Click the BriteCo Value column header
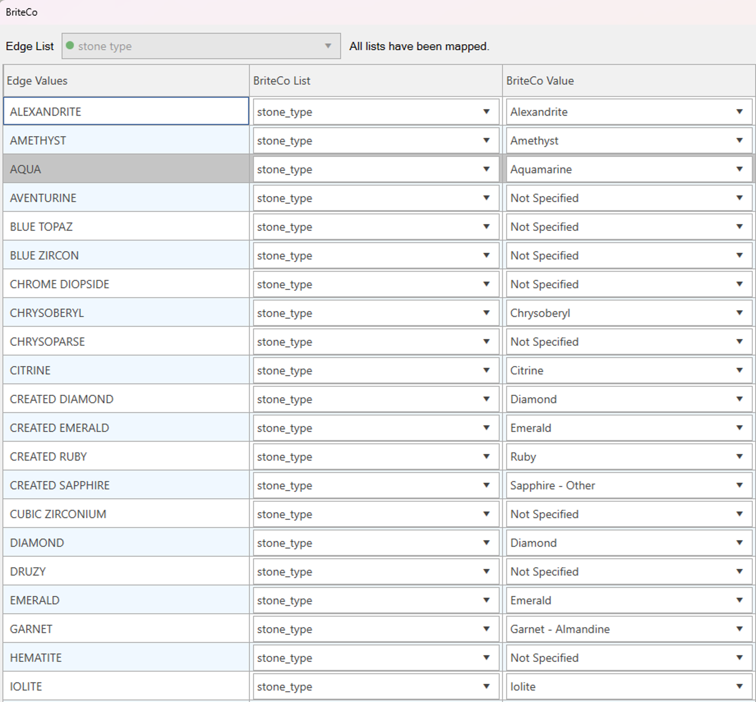The image size is (756, 702). pos(628,81)
